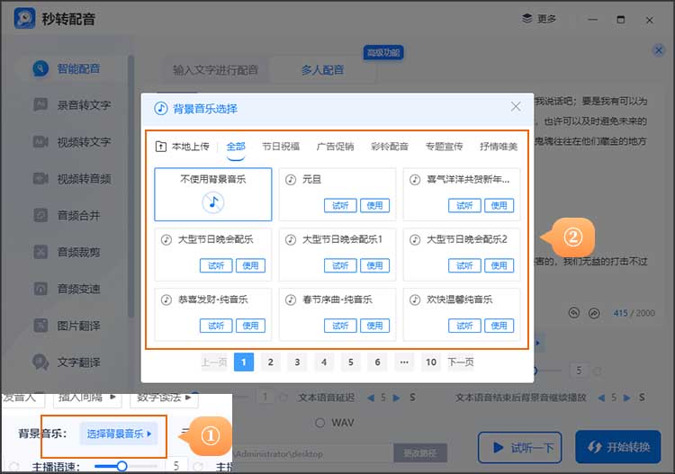Open 文字翻译 in the sidebar
Screen dimensions: 675x474
67,362
